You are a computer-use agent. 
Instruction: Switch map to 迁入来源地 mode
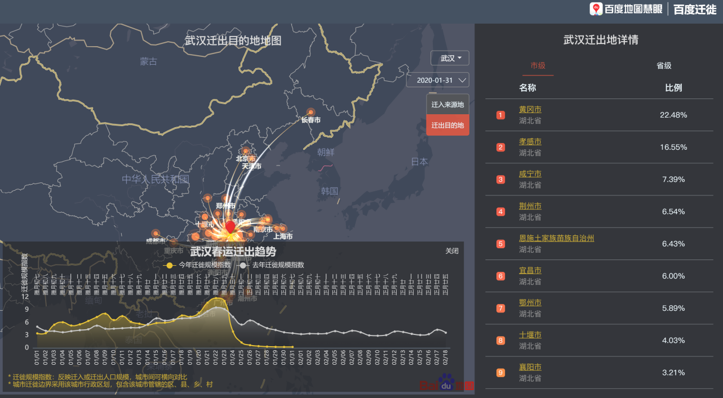[x=447, y=105]
